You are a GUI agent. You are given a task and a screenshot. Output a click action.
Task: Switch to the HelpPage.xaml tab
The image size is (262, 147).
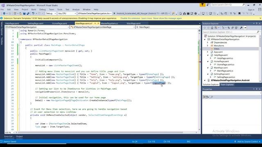12,24
